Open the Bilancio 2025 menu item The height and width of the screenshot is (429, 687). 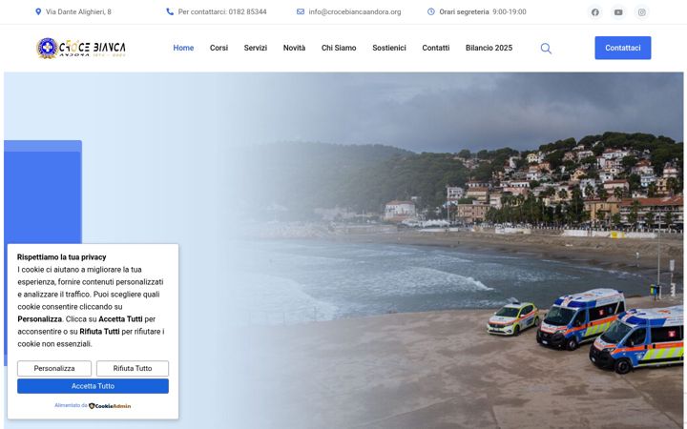tap(489, 48)
